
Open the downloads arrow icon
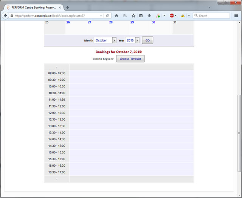click(149, 16)
